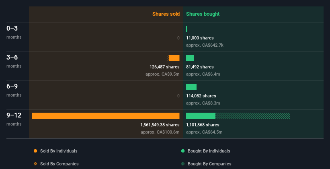Click the thin green 0–3 months bought bar
The width and height of the screenshot is (330, 169).
[x=187, y=29]
